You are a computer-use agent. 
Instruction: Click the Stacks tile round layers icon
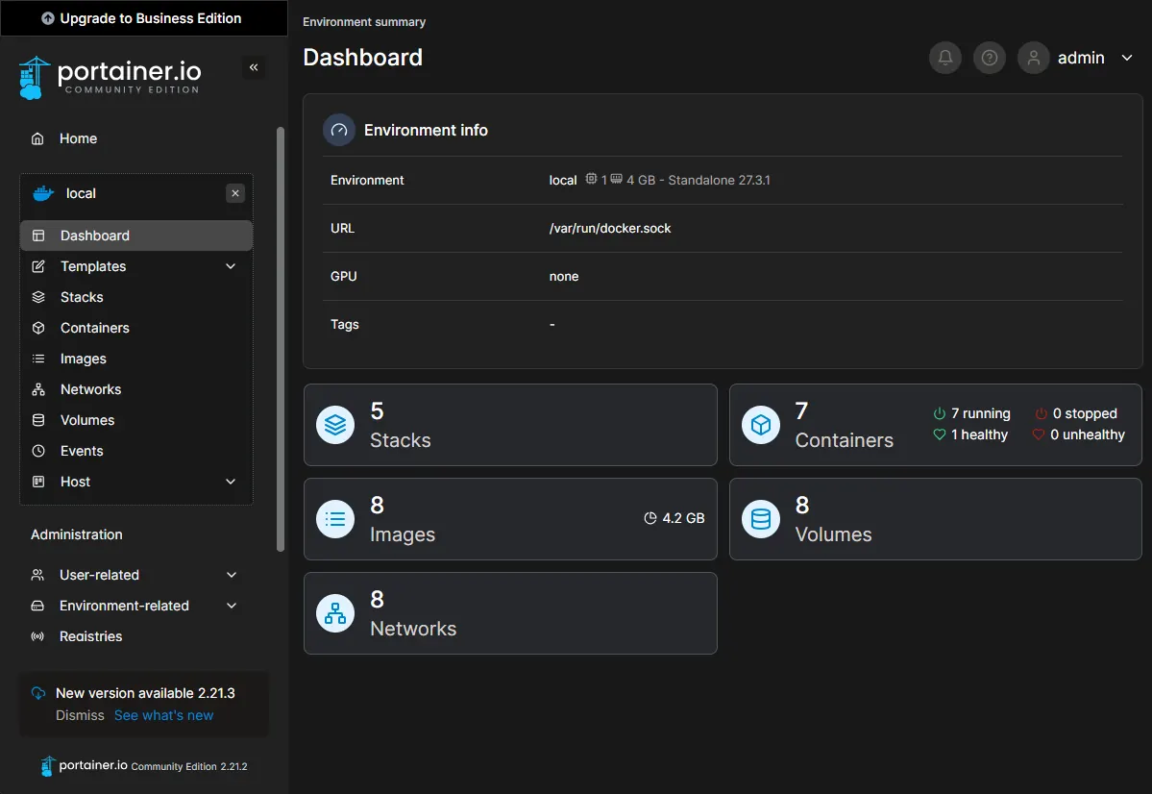point(335,425)
